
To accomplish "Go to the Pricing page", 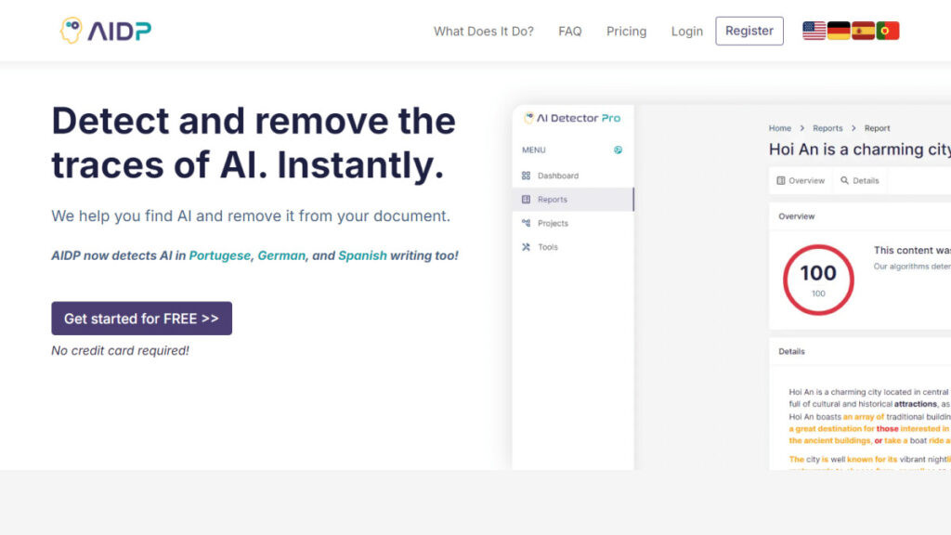I will click(627, 31).
